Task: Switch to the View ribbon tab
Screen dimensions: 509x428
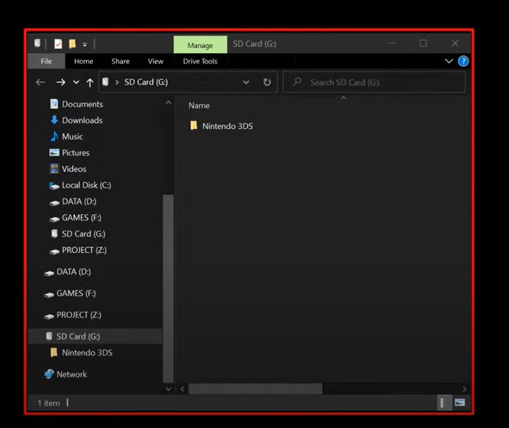Action: [x=156, y=61]
